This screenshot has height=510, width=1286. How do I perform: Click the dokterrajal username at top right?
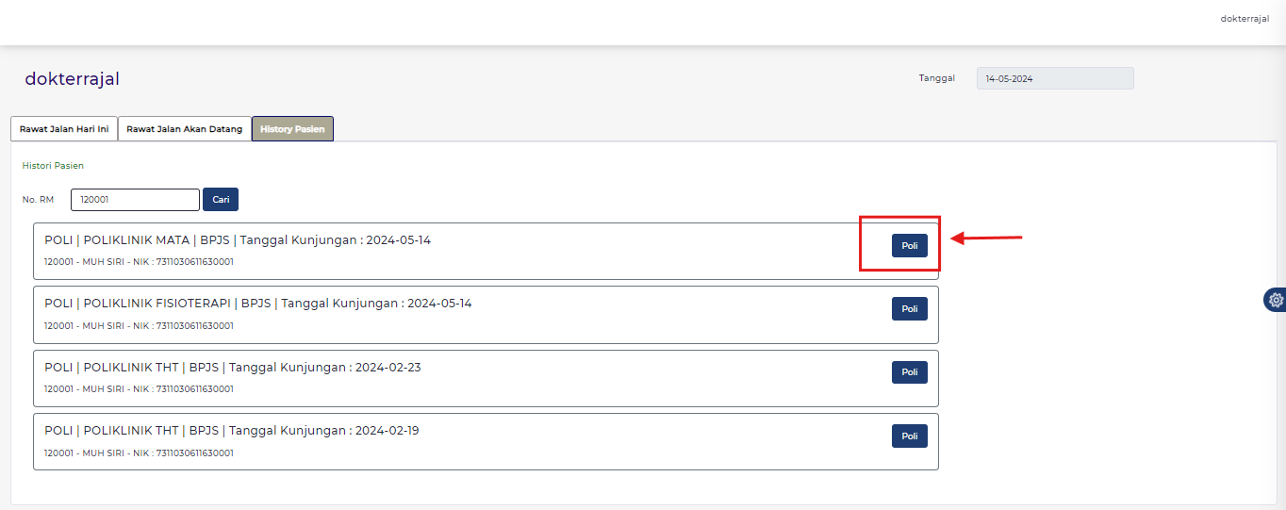(1244, 19)
